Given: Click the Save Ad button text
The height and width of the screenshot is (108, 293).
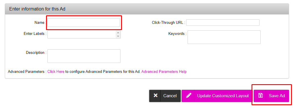Looking at the screenshot, I should point(277,96).
